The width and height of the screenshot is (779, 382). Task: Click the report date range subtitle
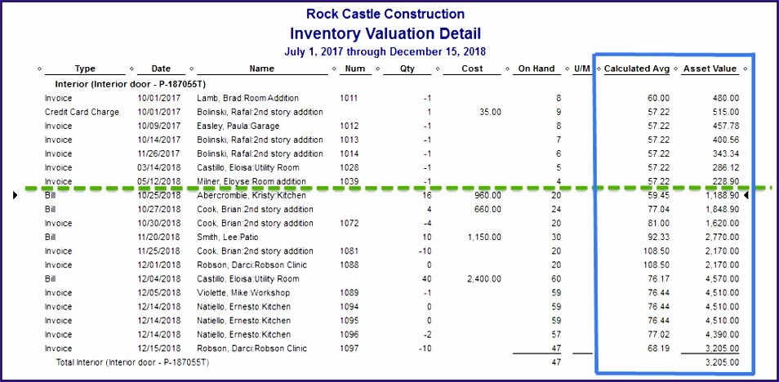(x=385, y=51)
